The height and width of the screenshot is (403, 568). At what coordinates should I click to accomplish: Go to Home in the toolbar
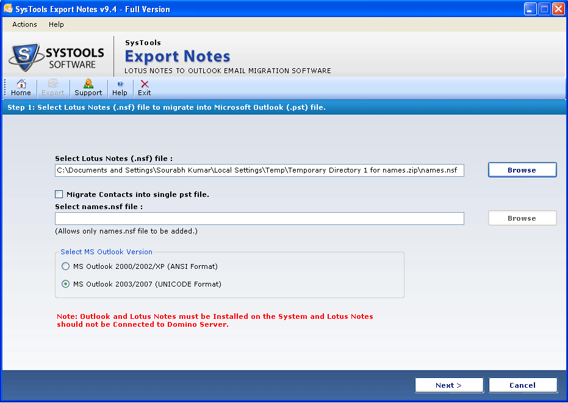coord(21,88)
